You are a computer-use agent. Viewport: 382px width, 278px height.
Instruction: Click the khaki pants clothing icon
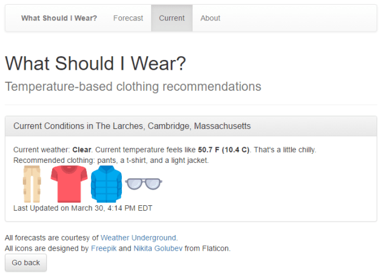point(32,184)
